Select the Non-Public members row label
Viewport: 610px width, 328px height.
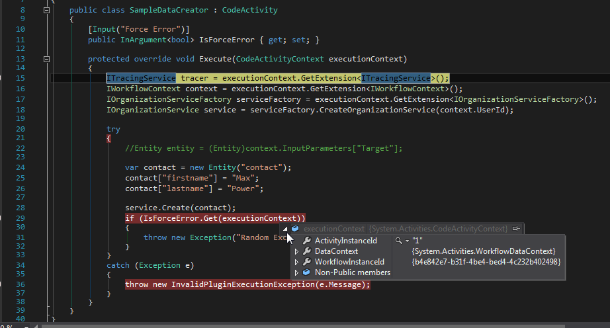353,272
